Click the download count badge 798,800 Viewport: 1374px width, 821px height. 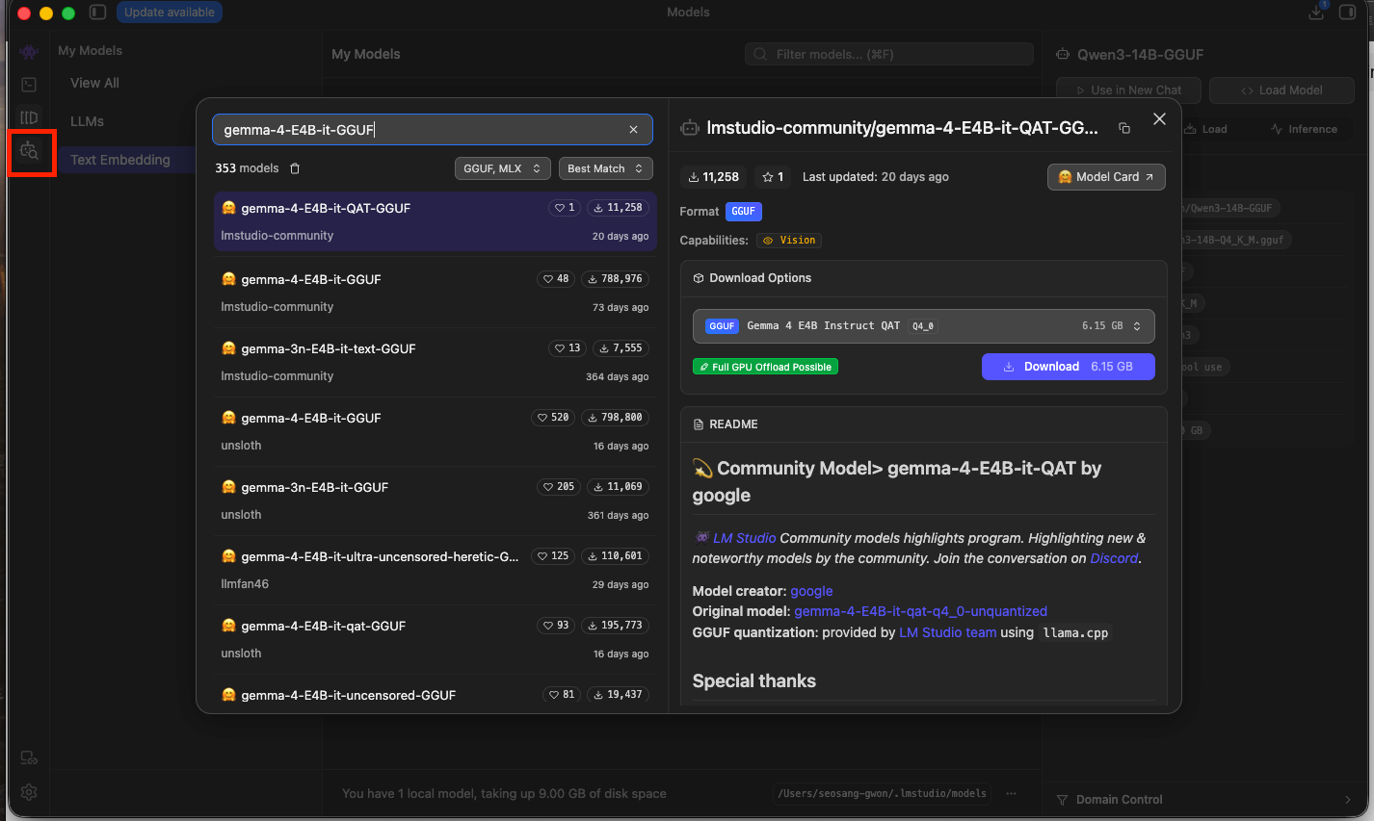pos(615,418)
